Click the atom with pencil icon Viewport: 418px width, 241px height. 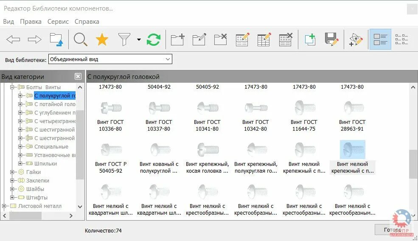[356, 39]
